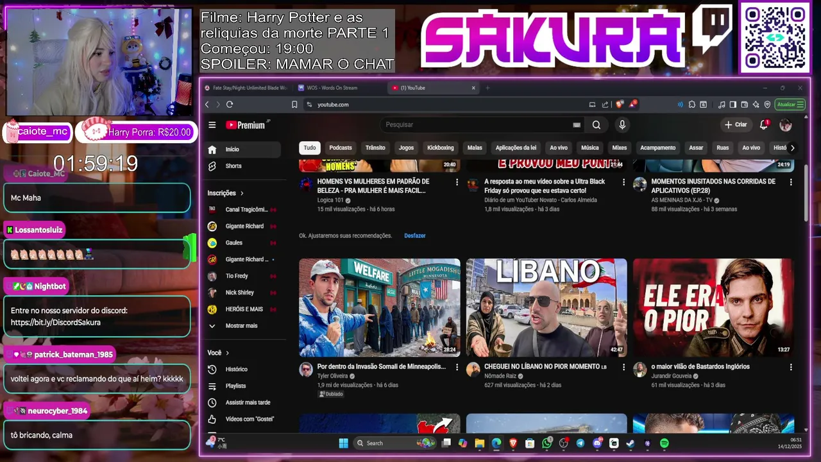The height and width of the screenshot is (462, 821).
Task: Open the Tio Fredy subscription channel
Action: click(x=242, y=276)
